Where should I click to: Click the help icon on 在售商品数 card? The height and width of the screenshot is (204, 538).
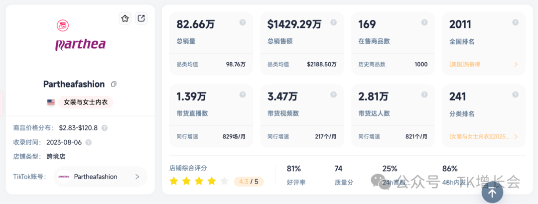click(x=424, y=22)
